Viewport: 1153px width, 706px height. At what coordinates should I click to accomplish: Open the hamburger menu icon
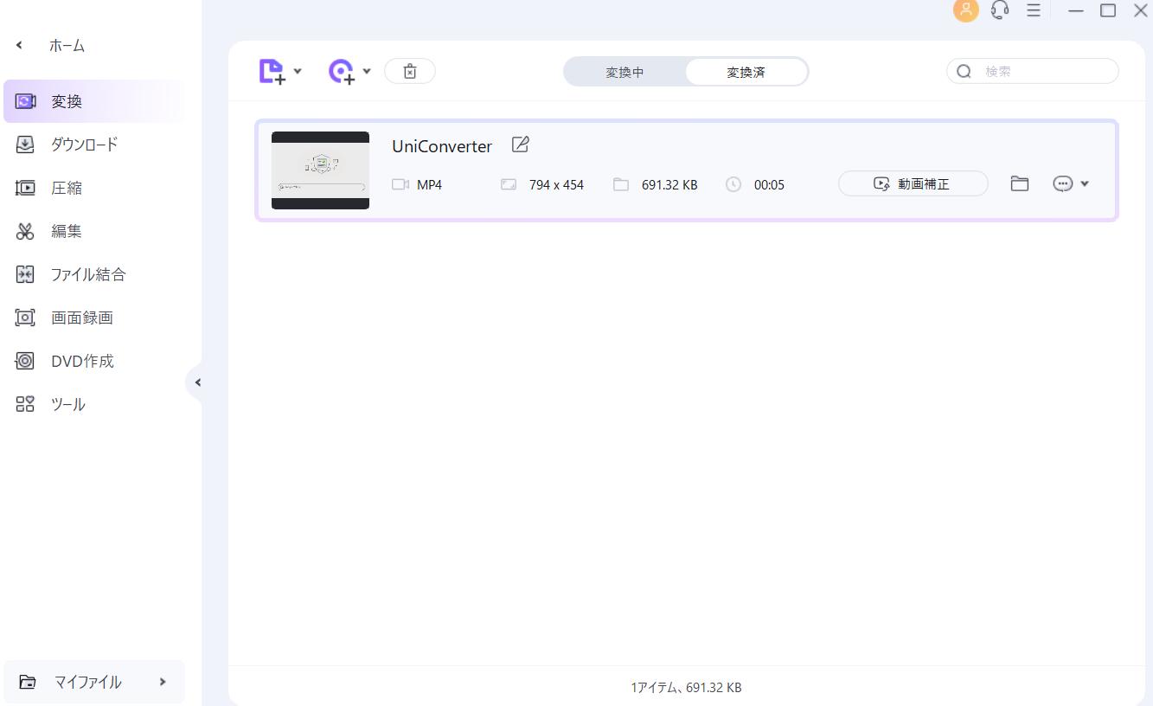click(x=1033, y=10)
